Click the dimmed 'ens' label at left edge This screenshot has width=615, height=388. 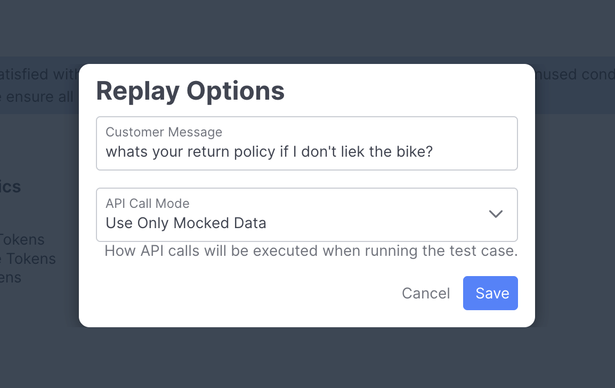tap(11, 277)
